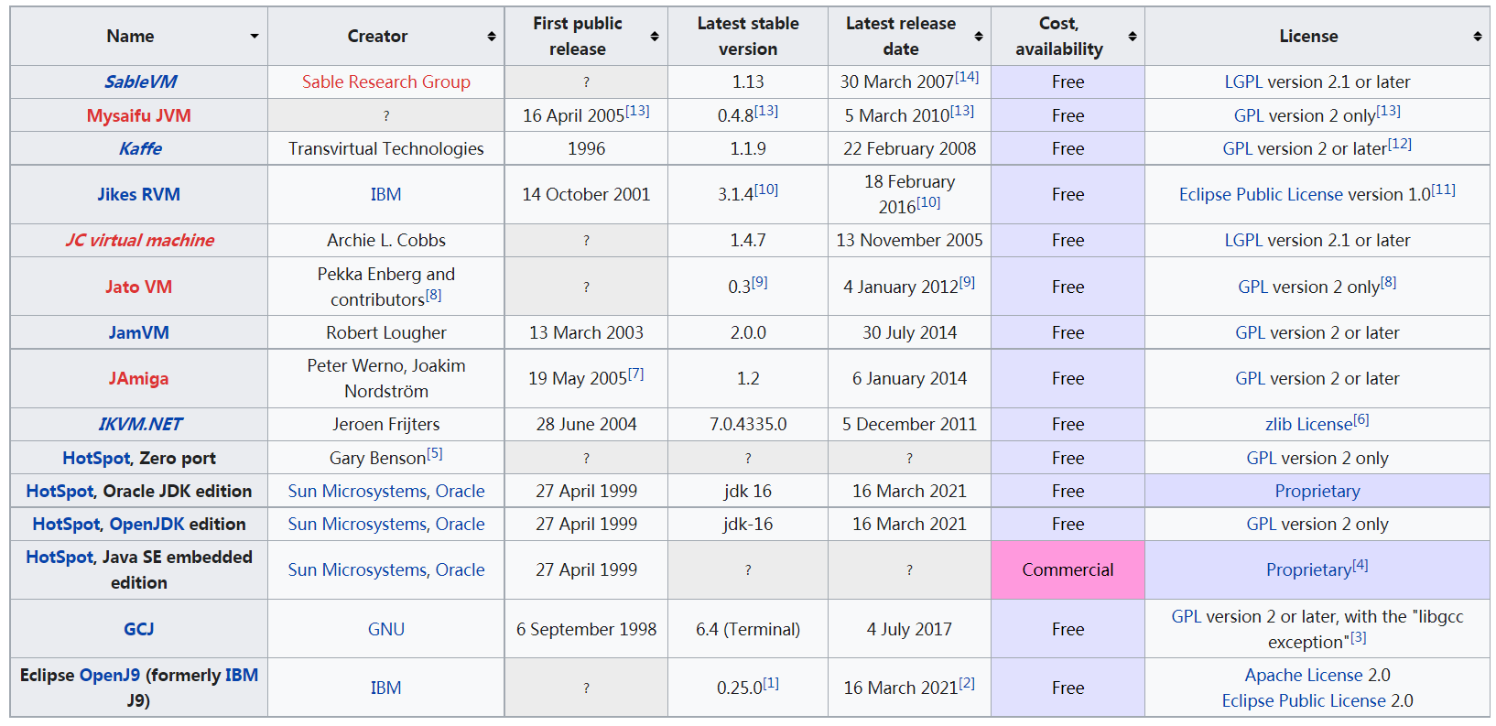The image size is (1496, 726).
Task: Open the OpenJDK link
Action: click(x=147, y=524)
